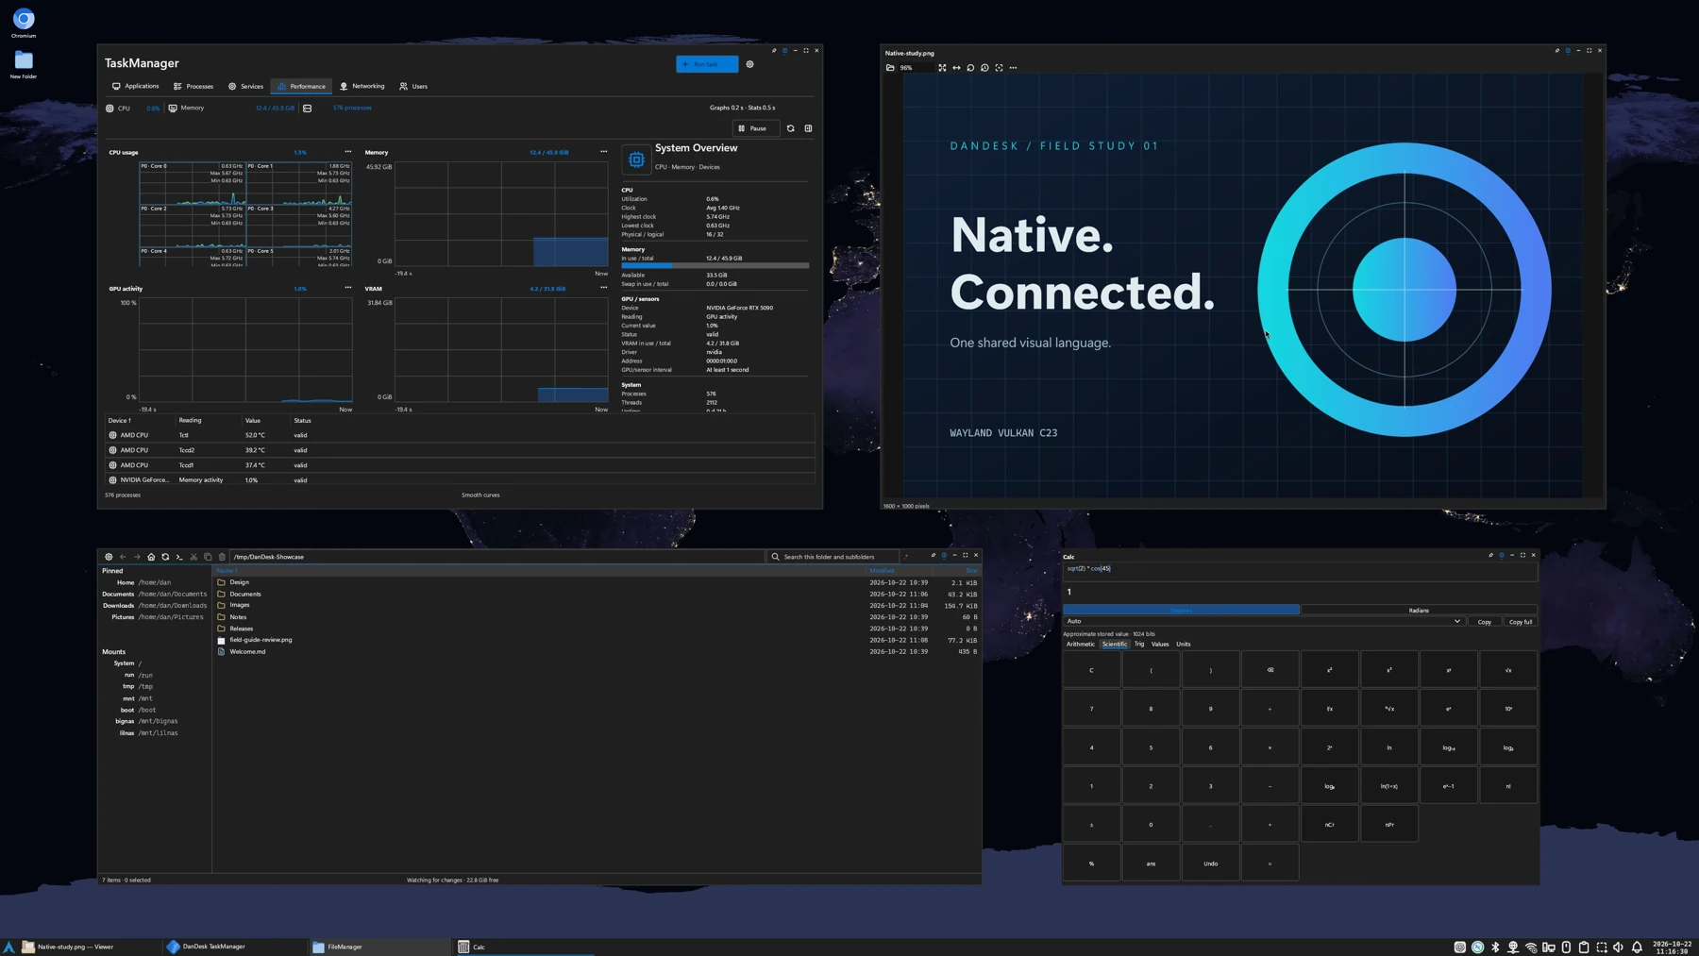Toggle the pin icon in the image viewer title bar
Screen dimensions: 1699x956
coord(1557,51)
